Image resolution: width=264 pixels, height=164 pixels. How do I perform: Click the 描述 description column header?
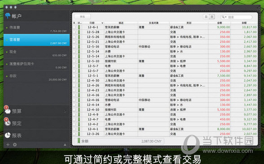coord(121,23)
